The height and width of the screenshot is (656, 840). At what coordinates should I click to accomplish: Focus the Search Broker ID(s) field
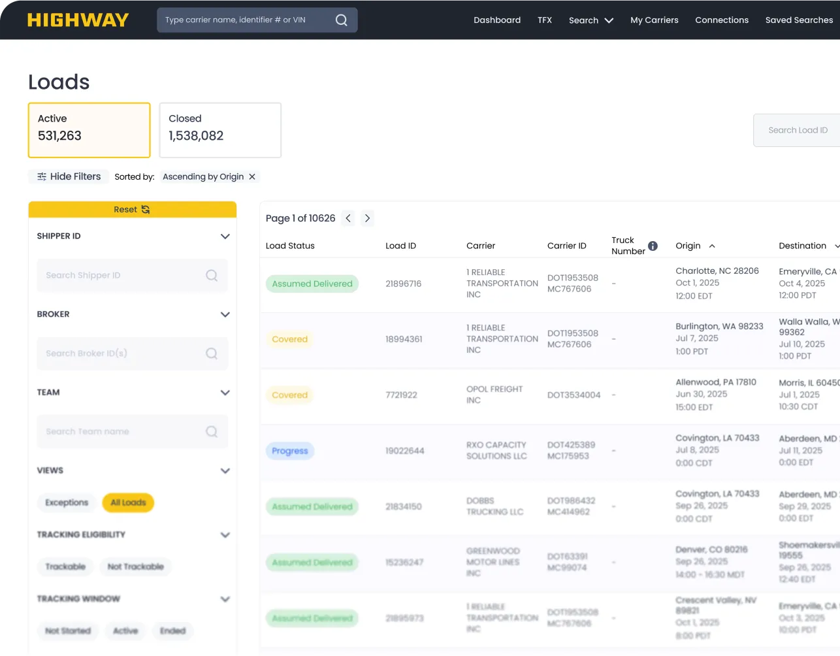click(x=133, y=353)
